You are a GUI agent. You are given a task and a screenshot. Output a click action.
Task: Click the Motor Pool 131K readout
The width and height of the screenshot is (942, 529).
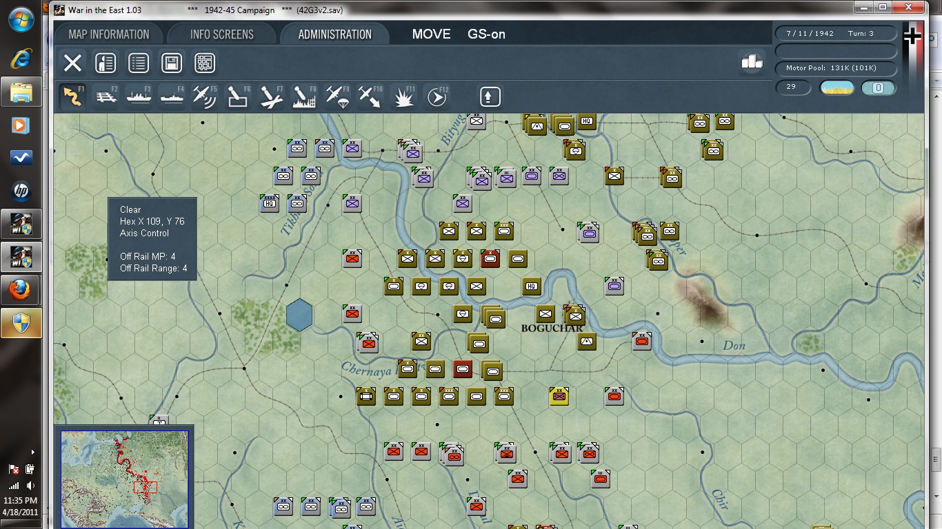coord(836,68)
